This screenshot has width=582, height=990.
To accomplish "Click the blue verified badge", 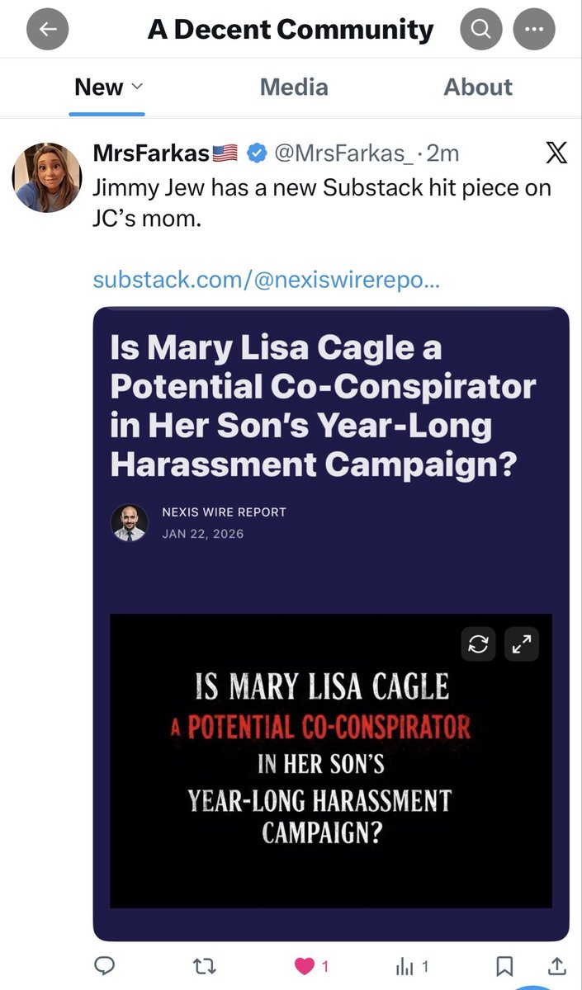I will coord(256,153).
